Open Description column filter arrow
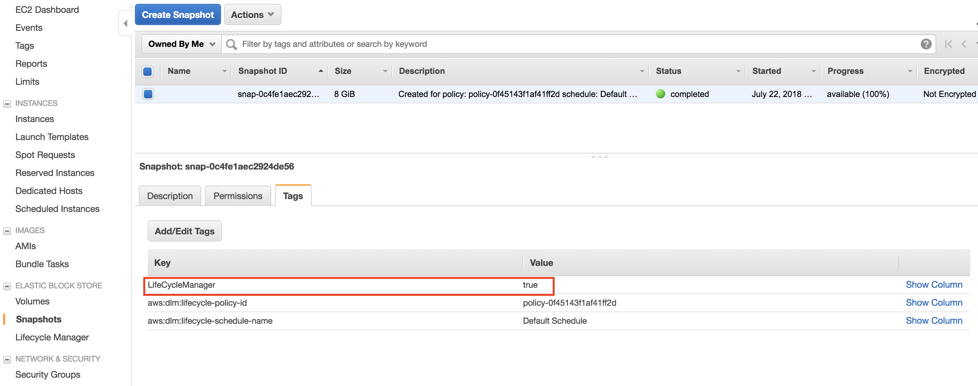 (x=642, y=71)
